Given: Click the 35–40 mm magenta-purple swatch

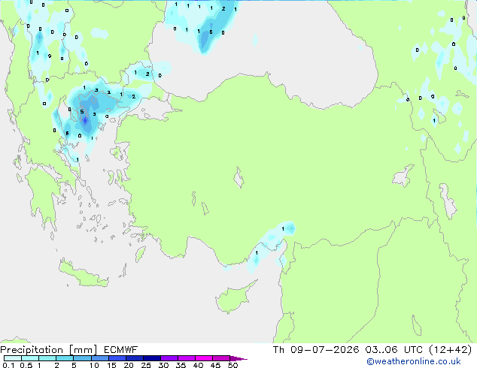Looking at the screenshot, I should [x=186, y=358].
